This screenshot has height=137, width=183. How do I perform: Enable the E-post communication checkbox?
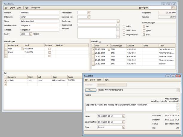(144, 31)
